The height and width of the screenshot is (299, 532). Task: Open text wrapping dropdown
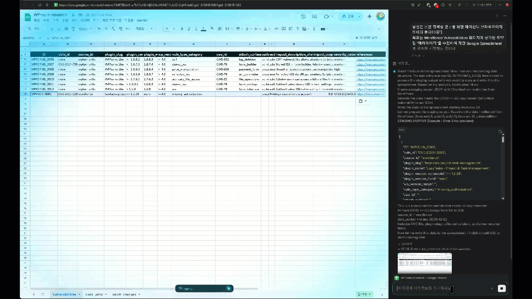click(x=257, y=29)
